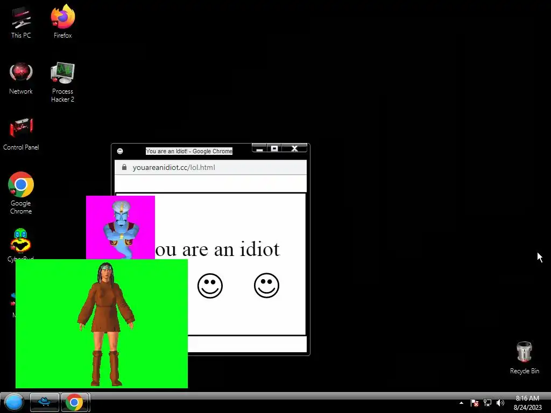Select the 'You are an Idiot!' window title

pyautogui.click(x=189, y=151)
